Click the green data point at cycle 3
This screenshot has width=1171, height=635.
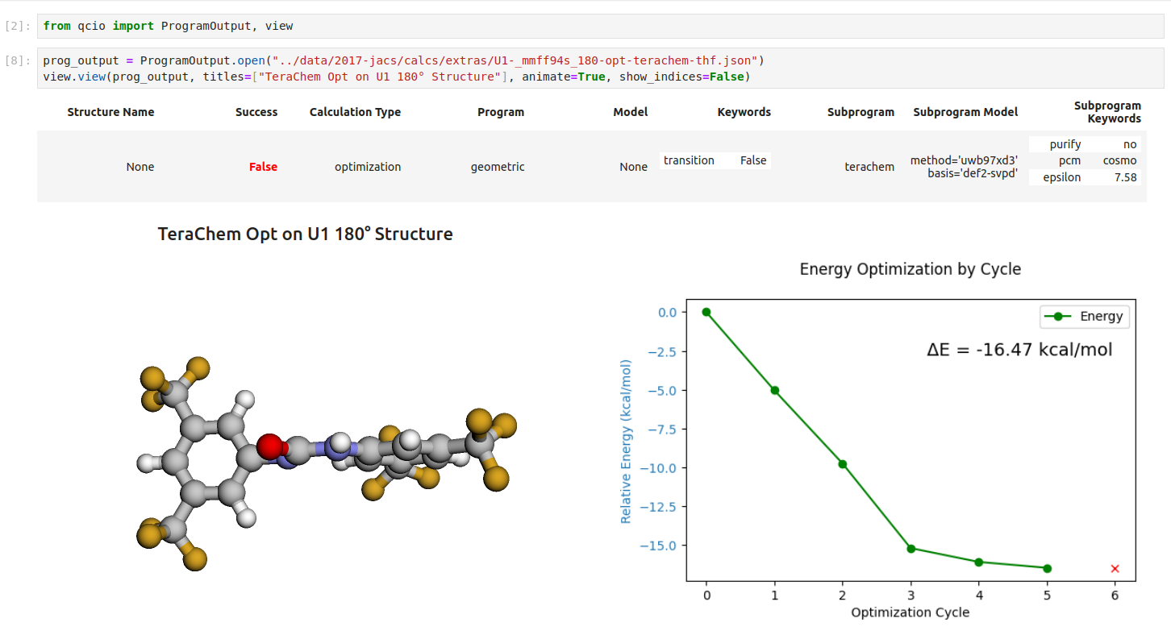[911, 548]
